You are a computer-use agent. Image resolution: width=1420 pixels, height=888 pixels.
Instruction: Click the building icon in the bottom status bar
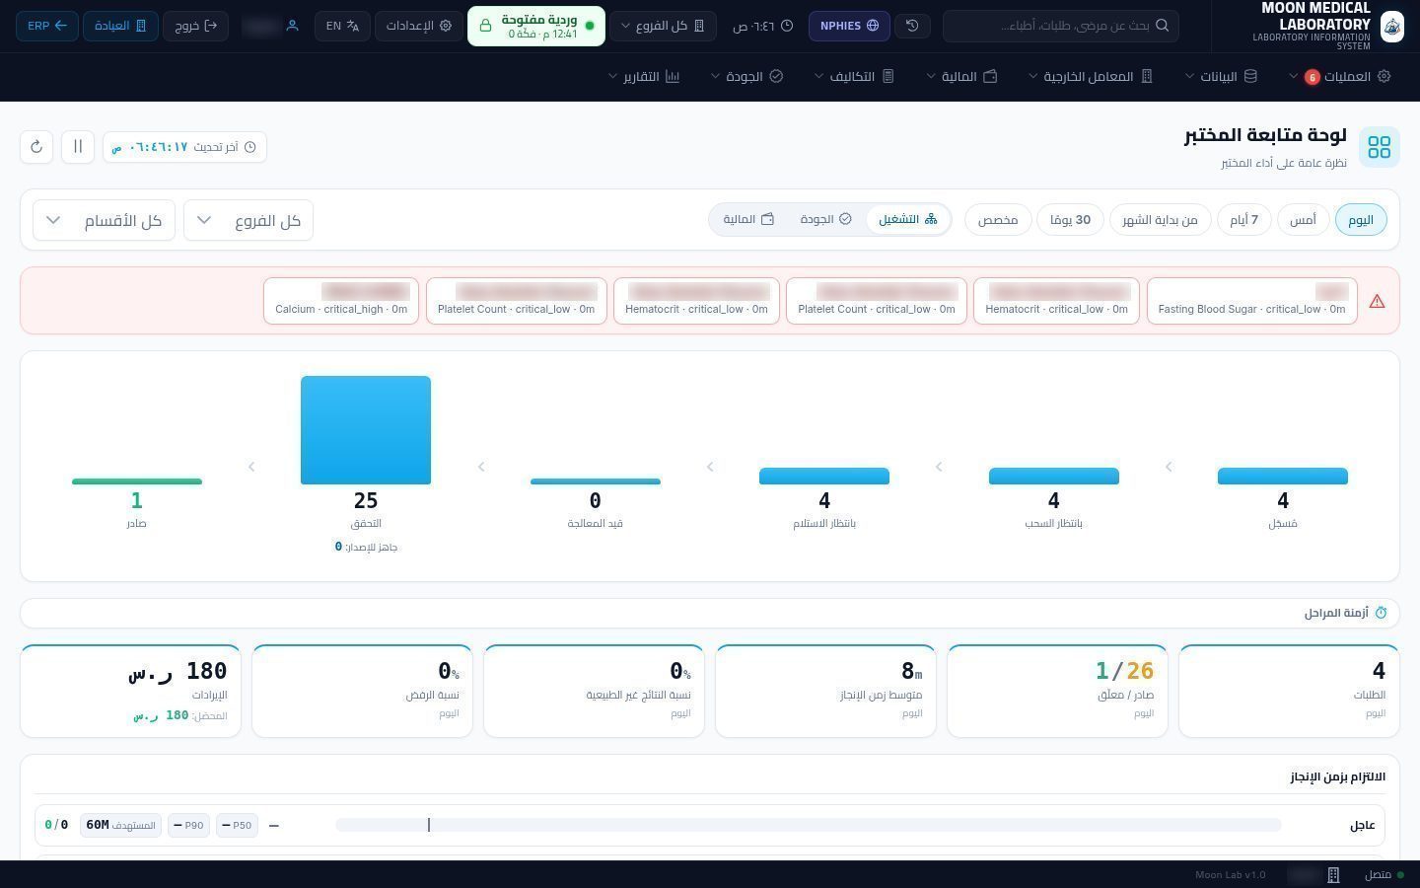coord(1333,875)
